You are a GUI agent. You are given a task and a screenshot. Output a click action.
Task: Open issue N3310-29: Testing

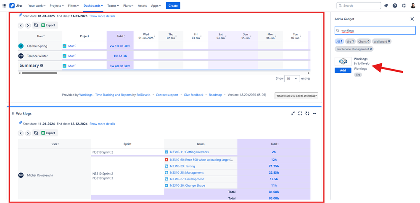point(182,166)
